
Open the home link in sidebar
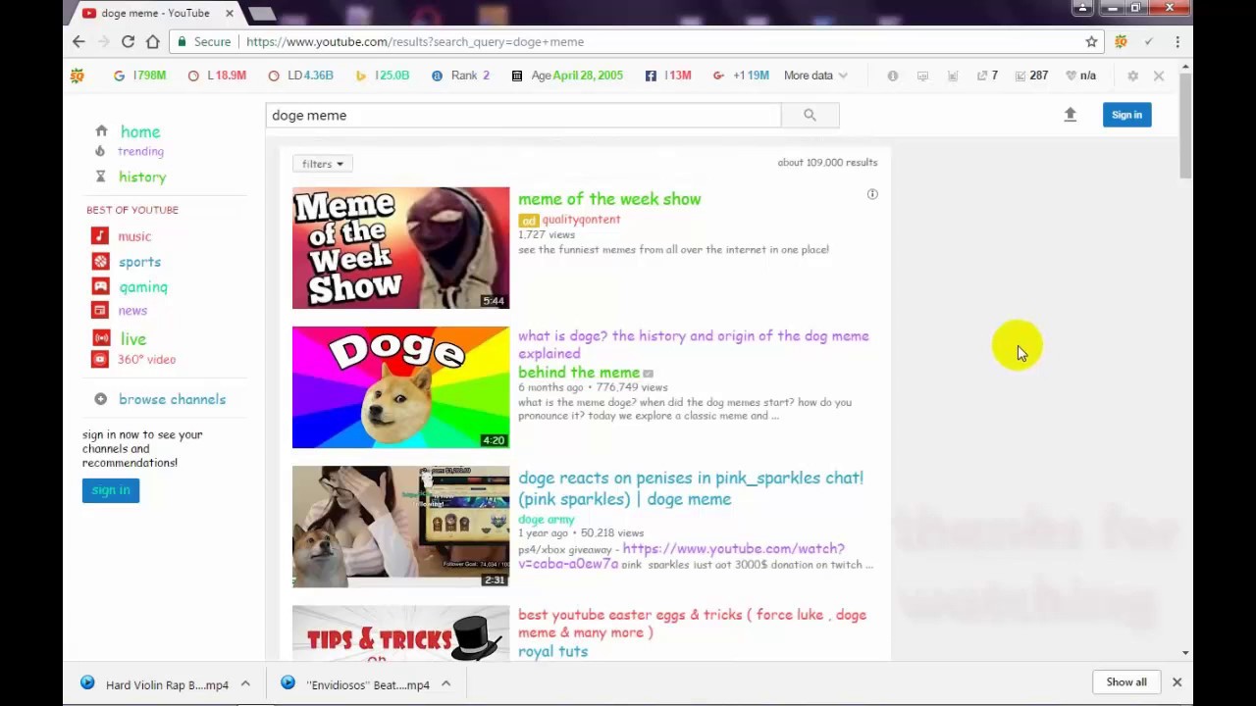coord(140,131)
